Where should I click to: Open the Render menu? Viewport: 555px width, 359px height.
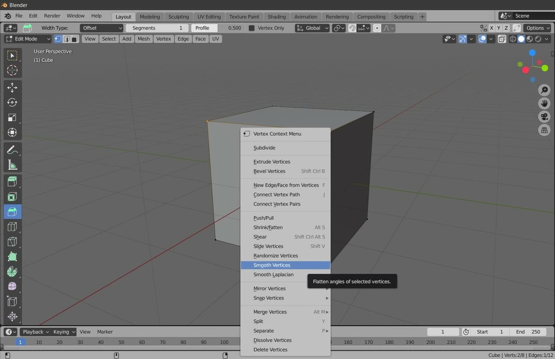pos(52,16)
